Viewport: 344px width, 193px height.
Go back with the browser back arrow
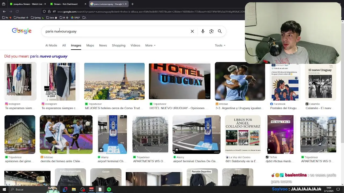click(x=4, y=12)
